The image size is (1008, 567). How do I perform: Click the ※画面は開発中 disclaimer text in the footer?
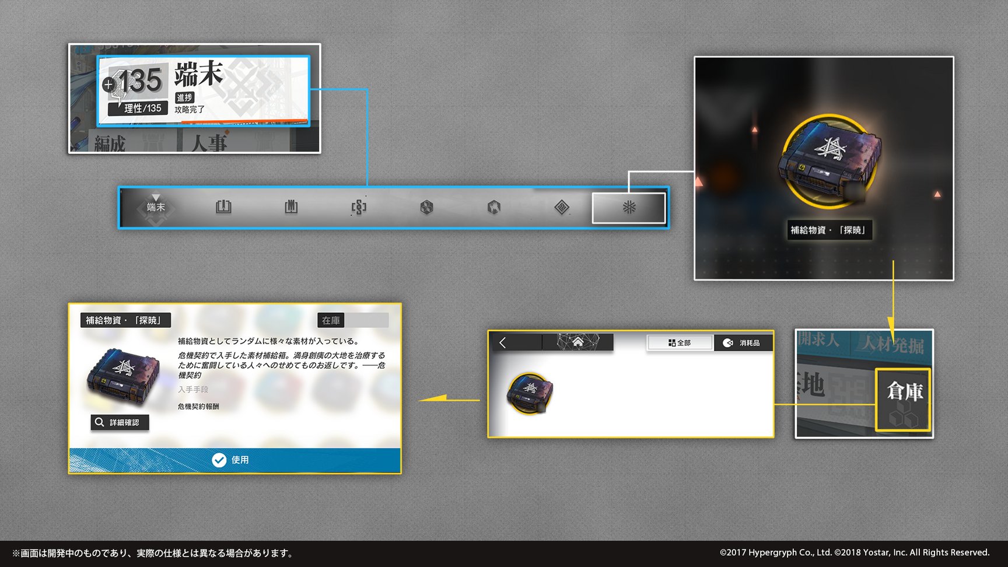(x=153, y=553)
